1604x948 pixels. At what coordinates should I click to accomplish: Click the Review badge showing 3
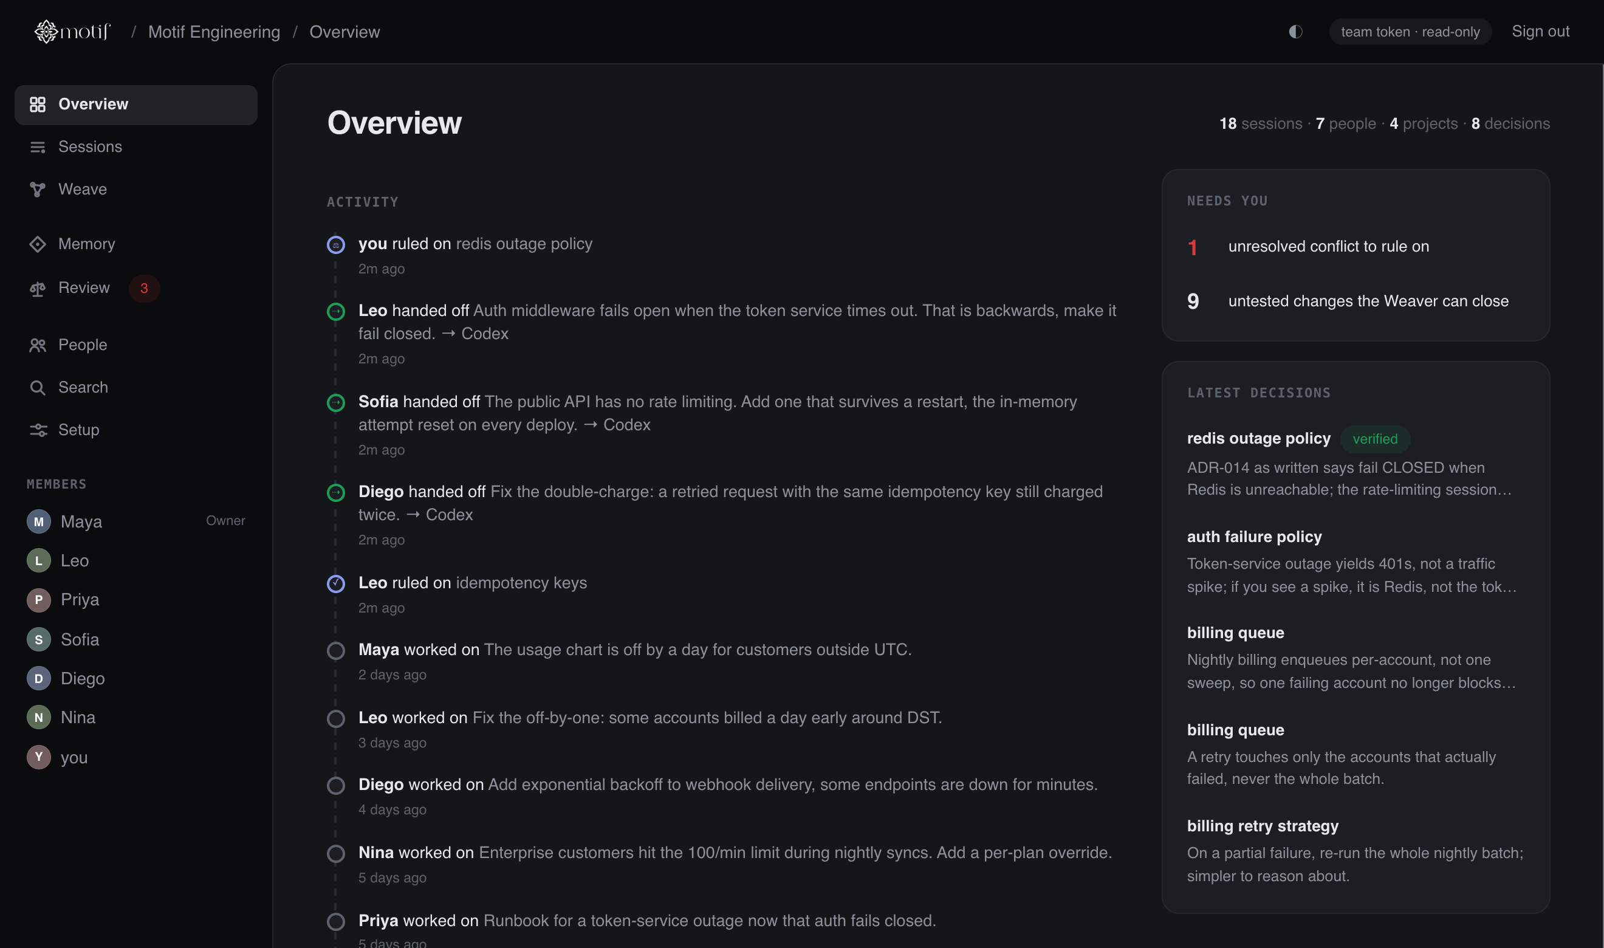tap(145, 289)
